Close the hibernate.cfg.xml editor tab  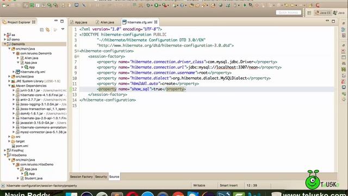[x=156, y=22]
